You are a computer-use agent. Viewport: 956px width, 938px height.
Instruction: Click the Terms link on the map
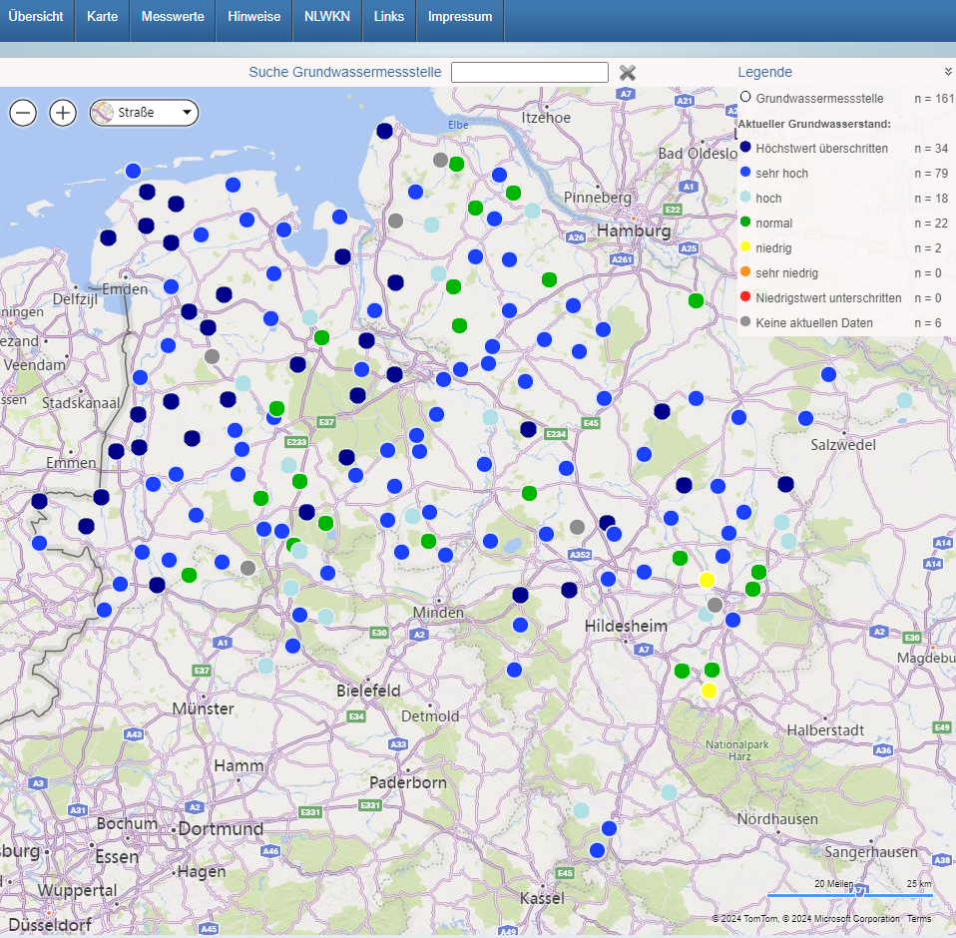pyautogui.click(x=918, y=919)
